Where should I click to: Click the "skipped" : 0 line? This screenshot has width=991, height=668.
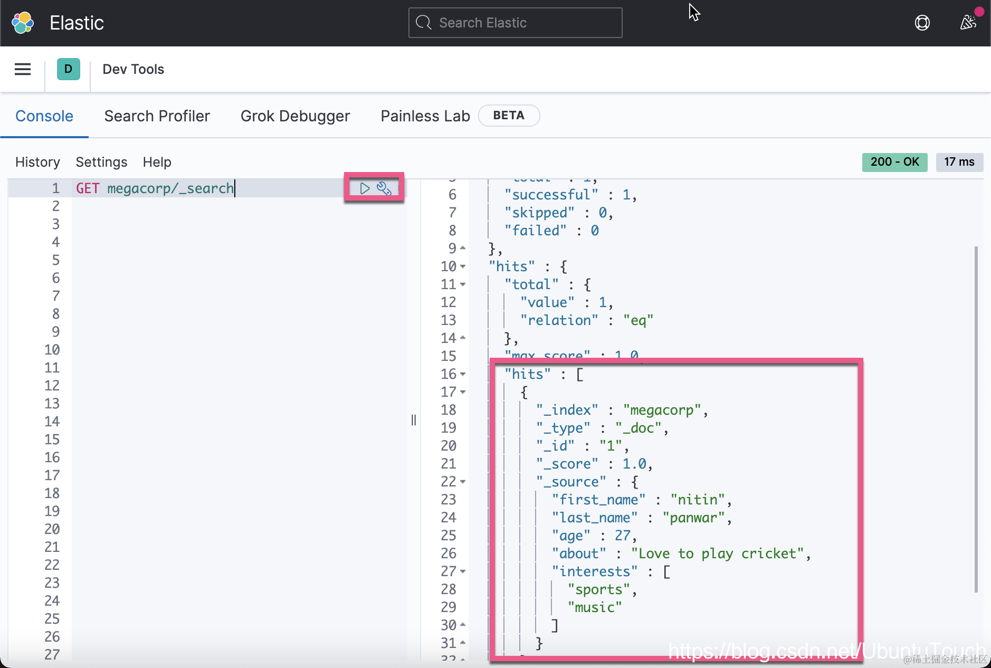pos(559,213)
